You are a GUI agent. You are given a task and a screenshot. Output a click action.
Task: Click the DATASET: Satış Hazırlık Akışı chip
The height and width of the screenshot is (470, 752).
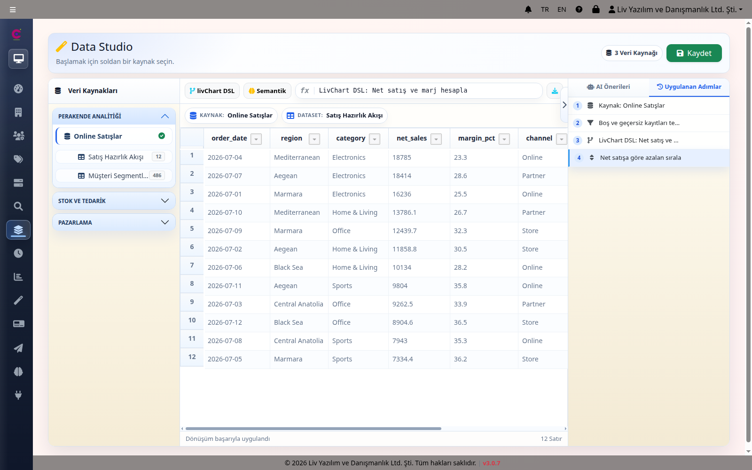click(335, 115)
